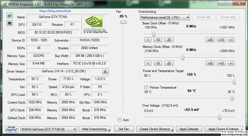
Task: Increase Memory Clock Offset by 10 MHz
Action: tap(221, 63)
